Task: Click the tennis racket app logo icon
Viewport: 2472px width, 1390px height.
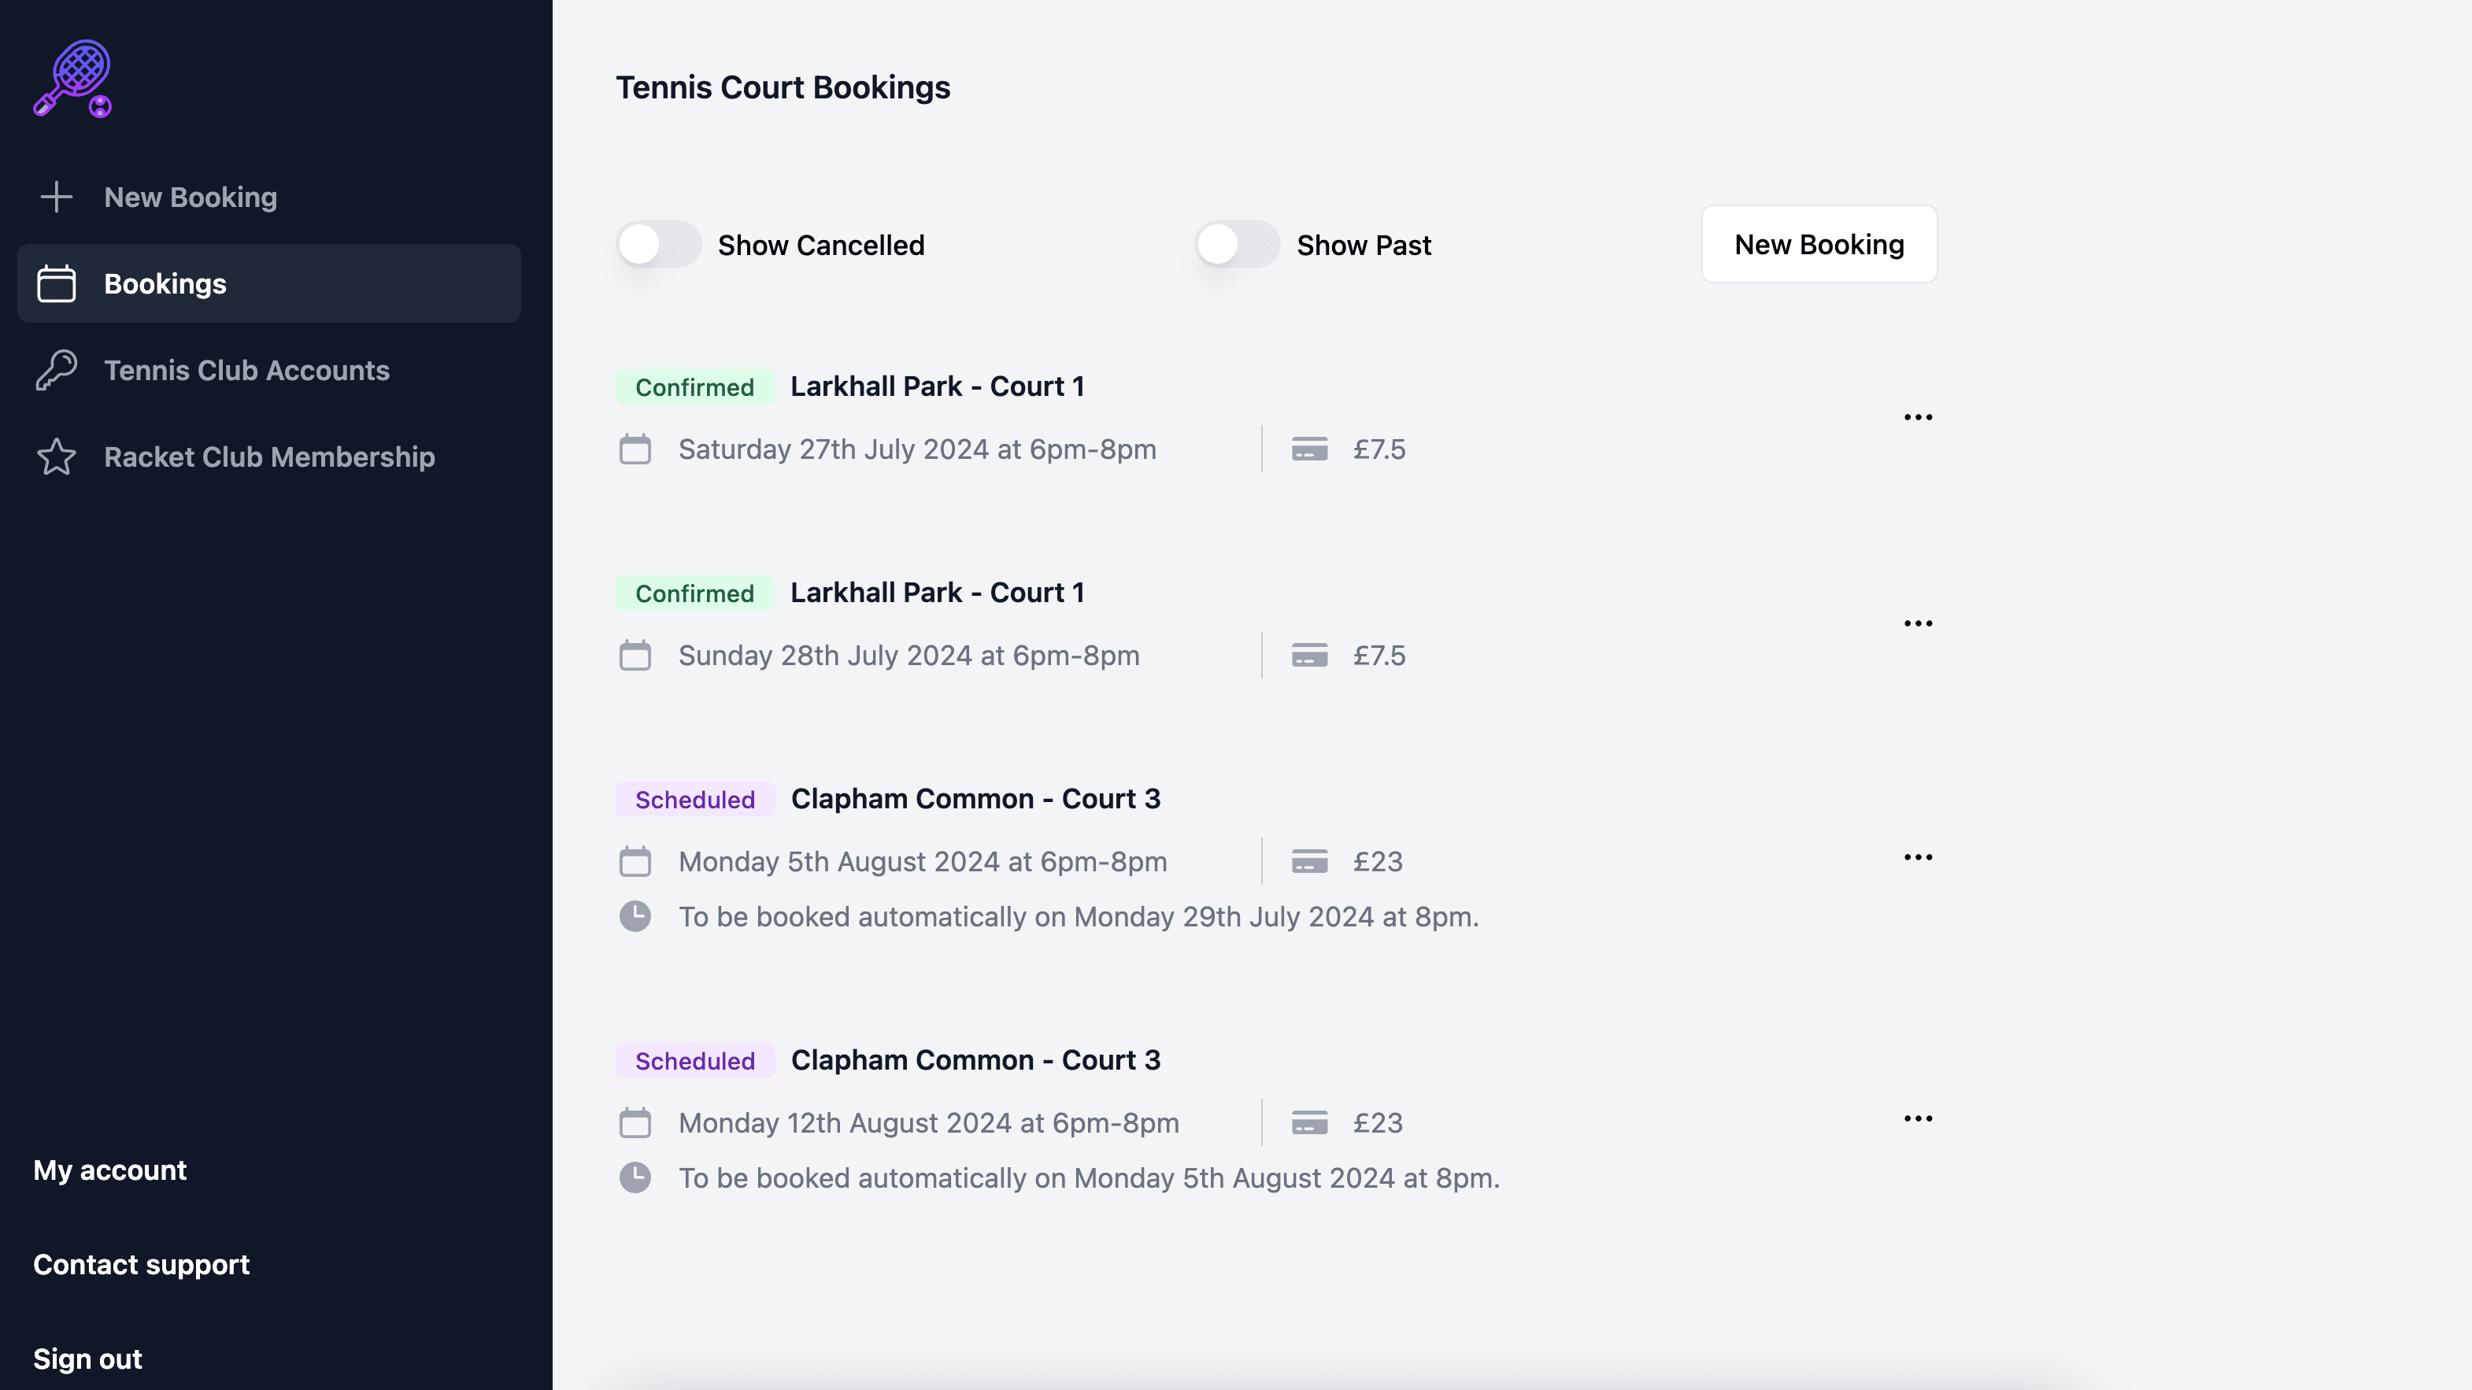Action: click(73, 79)
